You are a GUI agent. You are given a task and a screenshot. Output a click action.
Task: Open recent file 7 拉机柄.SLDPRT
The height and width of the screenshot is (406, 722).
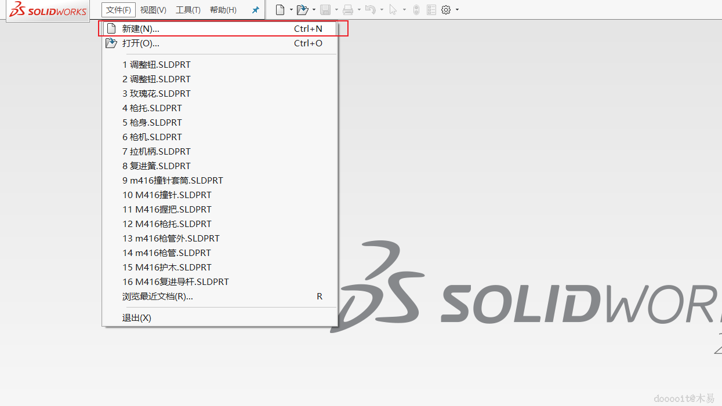point(220,152)
